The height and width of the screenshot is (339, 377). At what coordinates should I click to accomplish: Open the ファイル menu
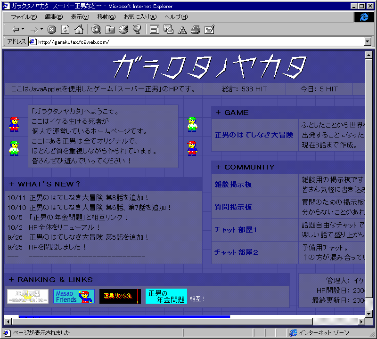[x=24, y=17]
